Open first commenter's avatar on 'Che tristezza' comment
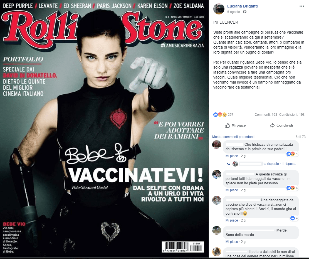 coord(217,145)
